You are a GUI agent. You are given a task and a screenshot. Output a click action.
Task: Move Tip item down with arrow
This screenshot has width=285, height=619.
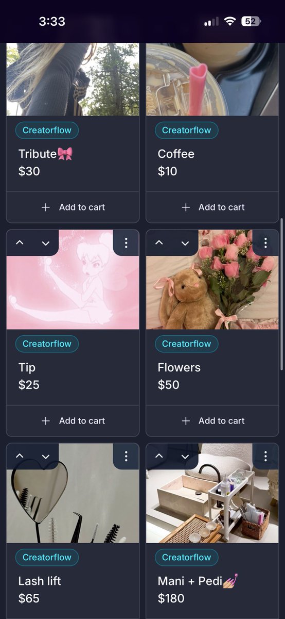click(45, 243)
